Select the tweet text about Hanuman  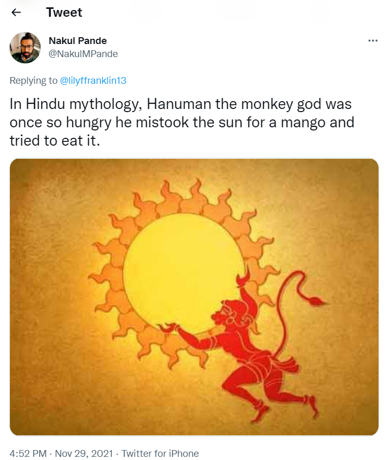182,122
